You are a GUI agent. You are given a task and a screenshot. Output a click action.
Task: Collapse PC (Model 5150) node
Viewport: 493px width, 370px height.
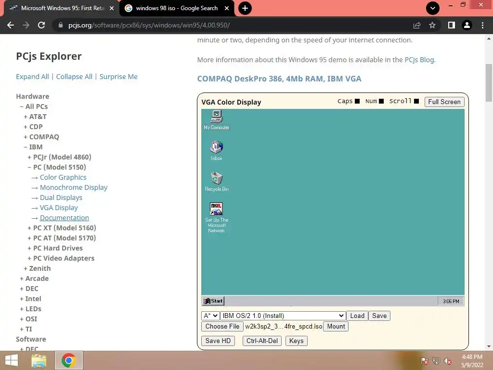point(57,167)
